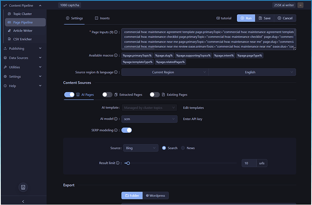Click the info icon beside Available macros

(x=117, y=55)
